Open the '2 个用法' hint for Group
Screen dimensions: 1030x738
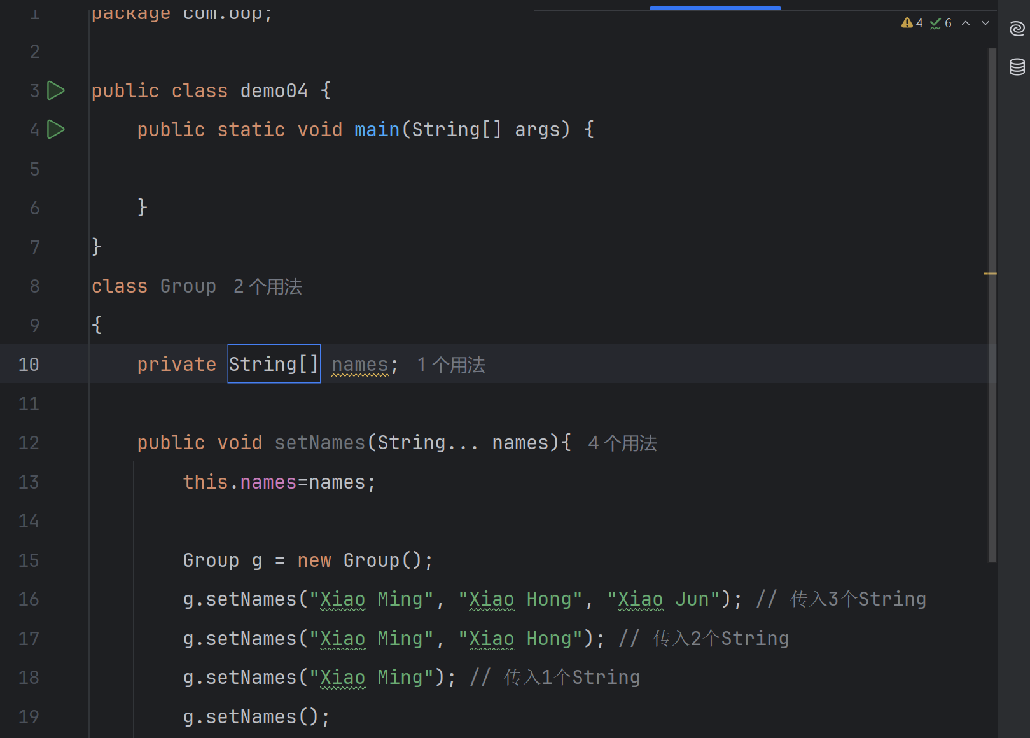tap(268, 286)
